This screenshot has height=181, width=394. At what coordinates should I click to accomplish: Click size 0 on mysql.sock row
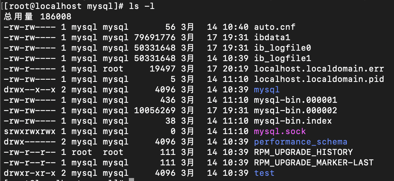coord(173,131)
